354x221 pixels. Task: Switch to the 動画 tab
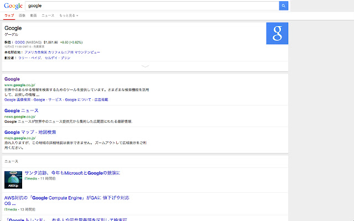pos(33,15)
